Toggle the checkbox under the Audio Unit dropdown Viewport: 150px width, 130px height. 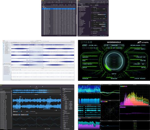tap(105, 17)
